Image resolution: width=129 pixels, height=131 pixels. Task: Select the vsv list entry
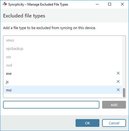pyautogui.click(x=63, y=57)
